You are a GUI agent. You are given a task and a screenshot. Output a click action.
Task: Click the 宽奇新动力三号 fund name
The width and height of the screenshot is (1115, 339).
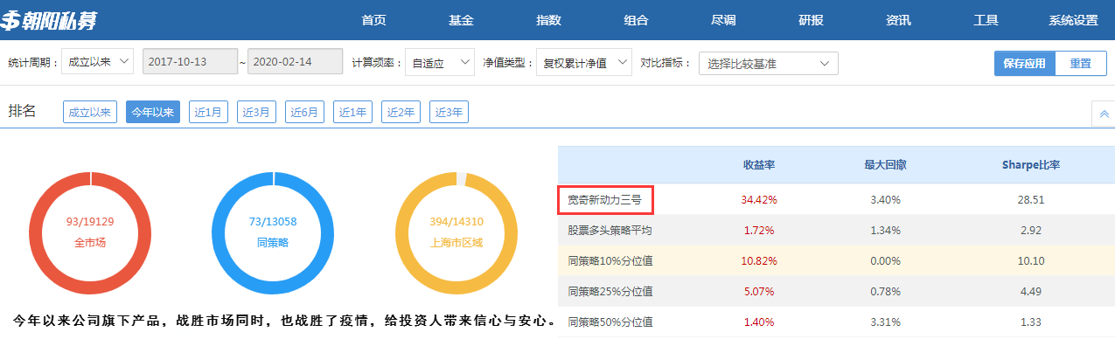pyautogui.click(x=605, y=200)
